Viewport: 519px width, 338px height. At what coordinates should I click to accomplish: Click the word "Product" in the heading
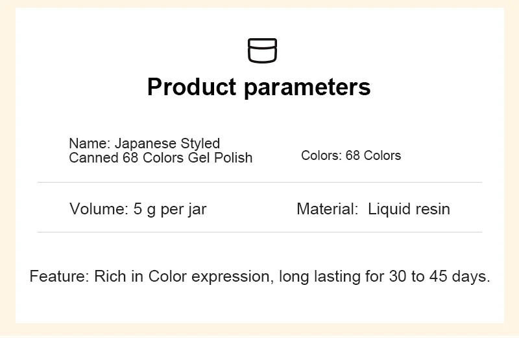point(191,87)
